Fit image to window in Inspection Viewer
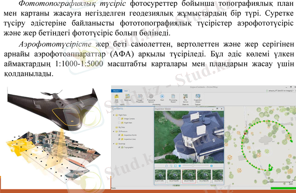The image size is (296, 193). [x=175, y=166]
